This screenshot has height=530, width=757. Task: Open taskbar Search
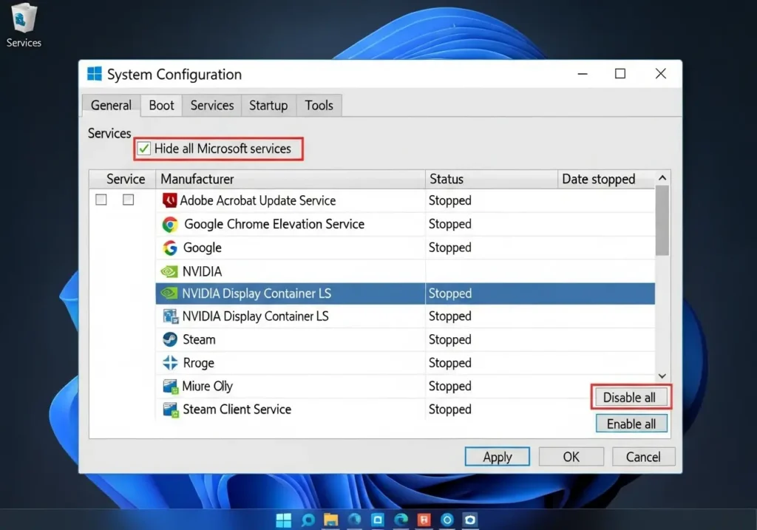(308, 520)
